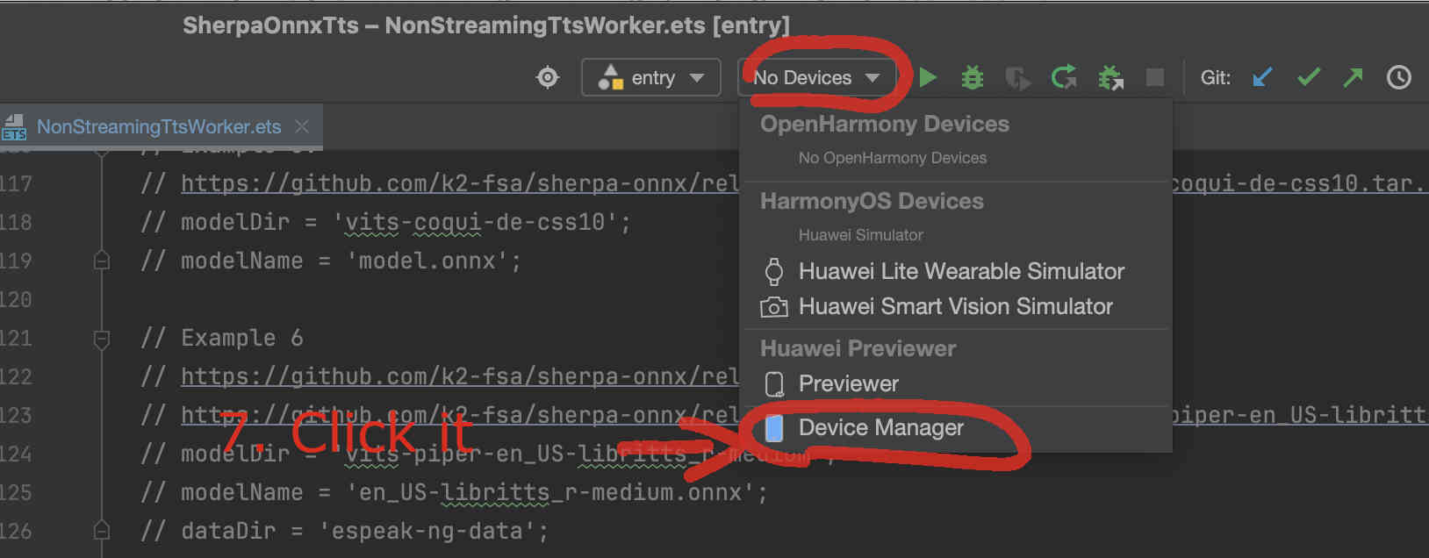
Task: Click the green Run play icon
Action: click(928, 78)
